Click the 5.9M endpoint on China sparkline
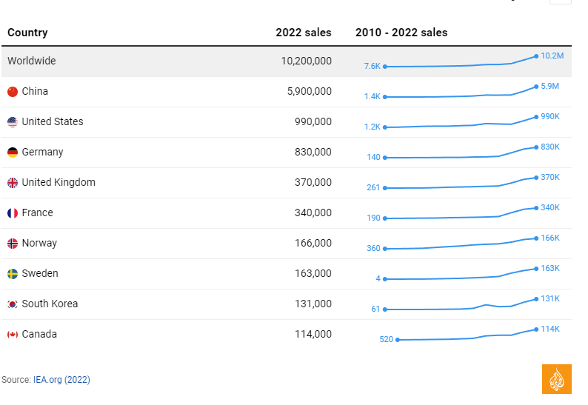 pyautogui.click(x=536, y=87)
